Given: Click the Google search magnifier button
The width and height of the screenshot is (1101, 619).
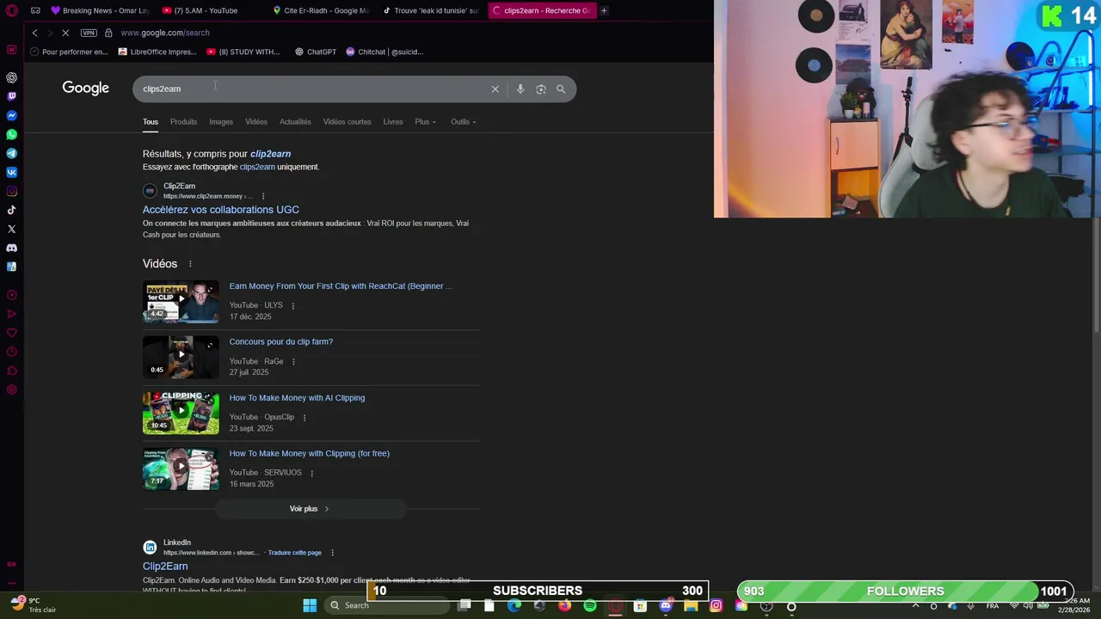Looking at the screenshot, I should 561,89.
